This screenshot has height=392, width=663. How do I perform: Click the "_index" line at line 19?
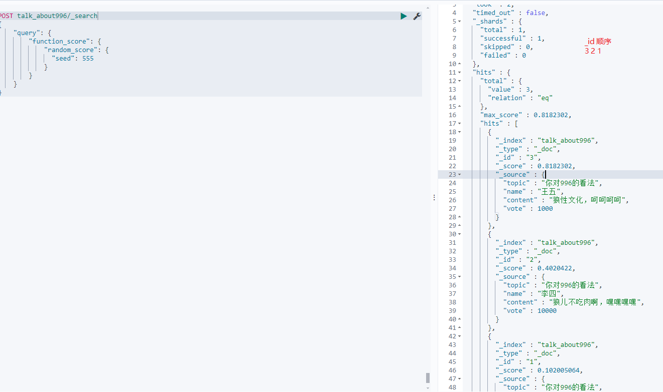547,141
